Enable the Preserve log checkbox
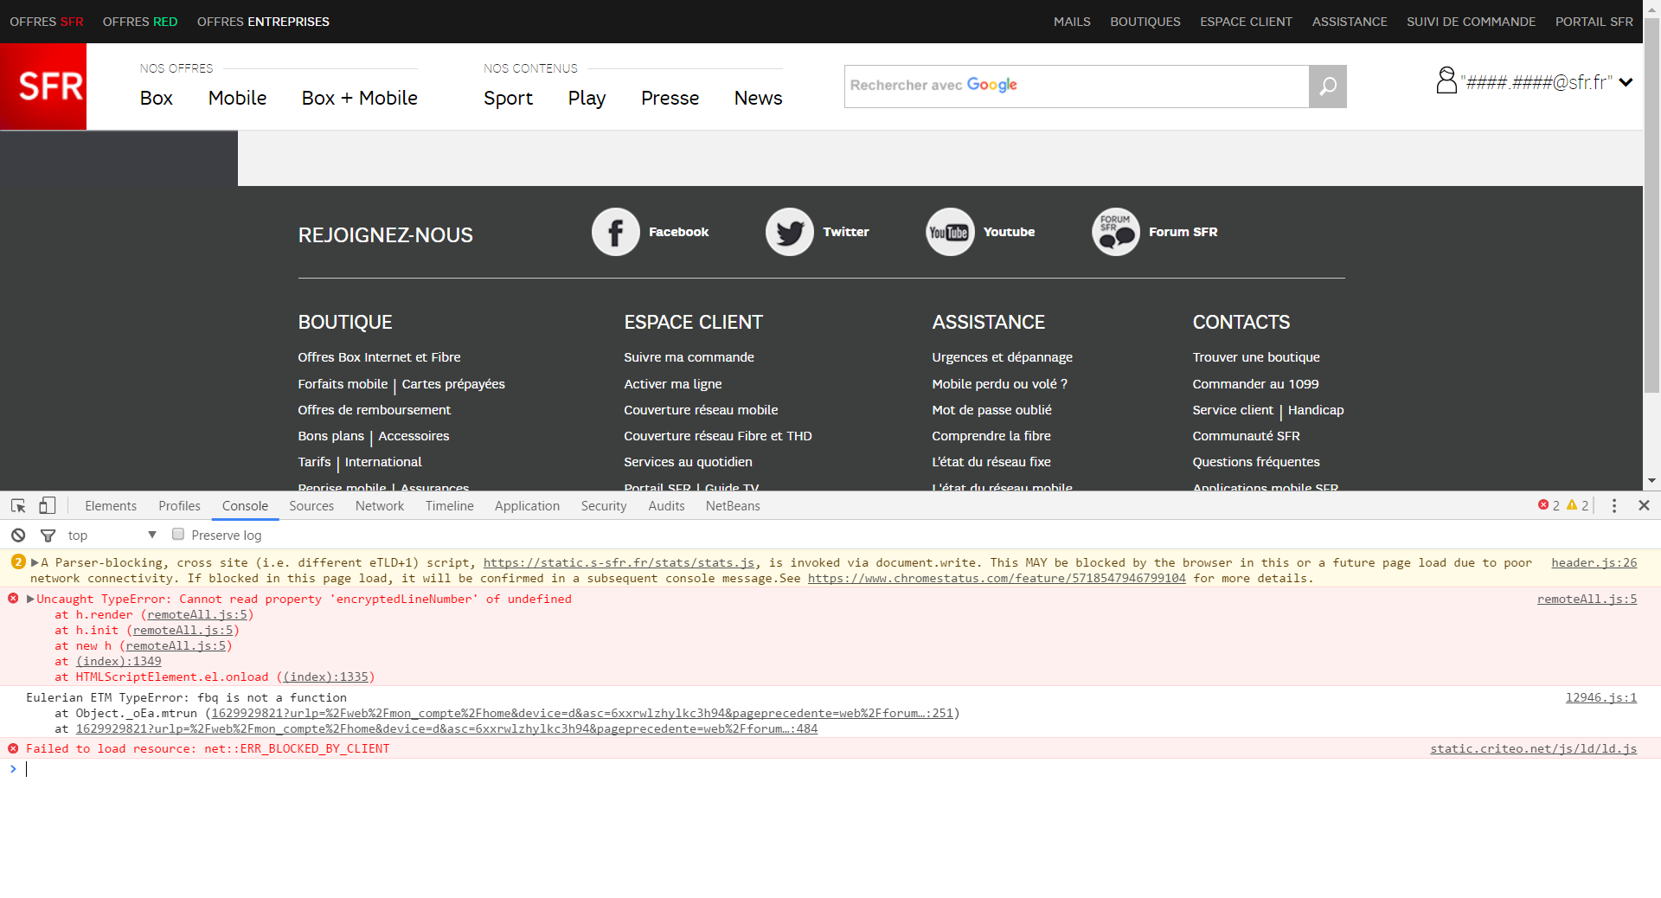Screen dimensions: 1661x898 pyautogui.click(x=178, y=535)
